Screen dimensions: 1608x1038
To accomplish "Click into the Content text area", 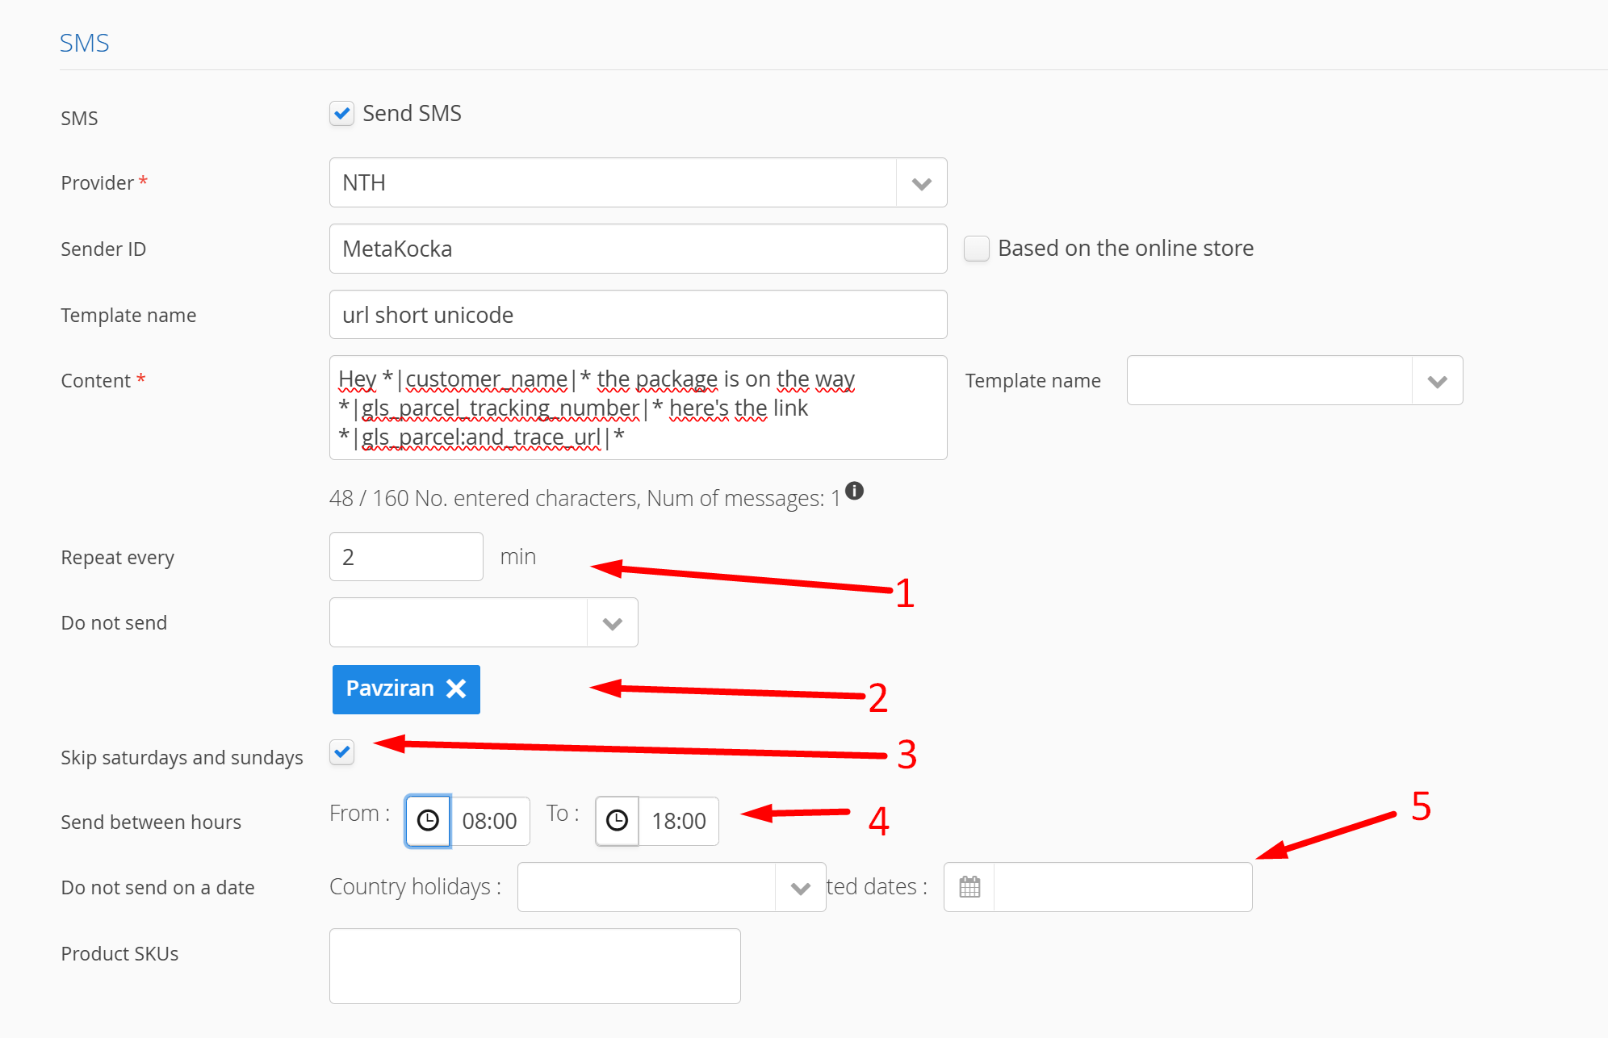I will click(638, 408).
